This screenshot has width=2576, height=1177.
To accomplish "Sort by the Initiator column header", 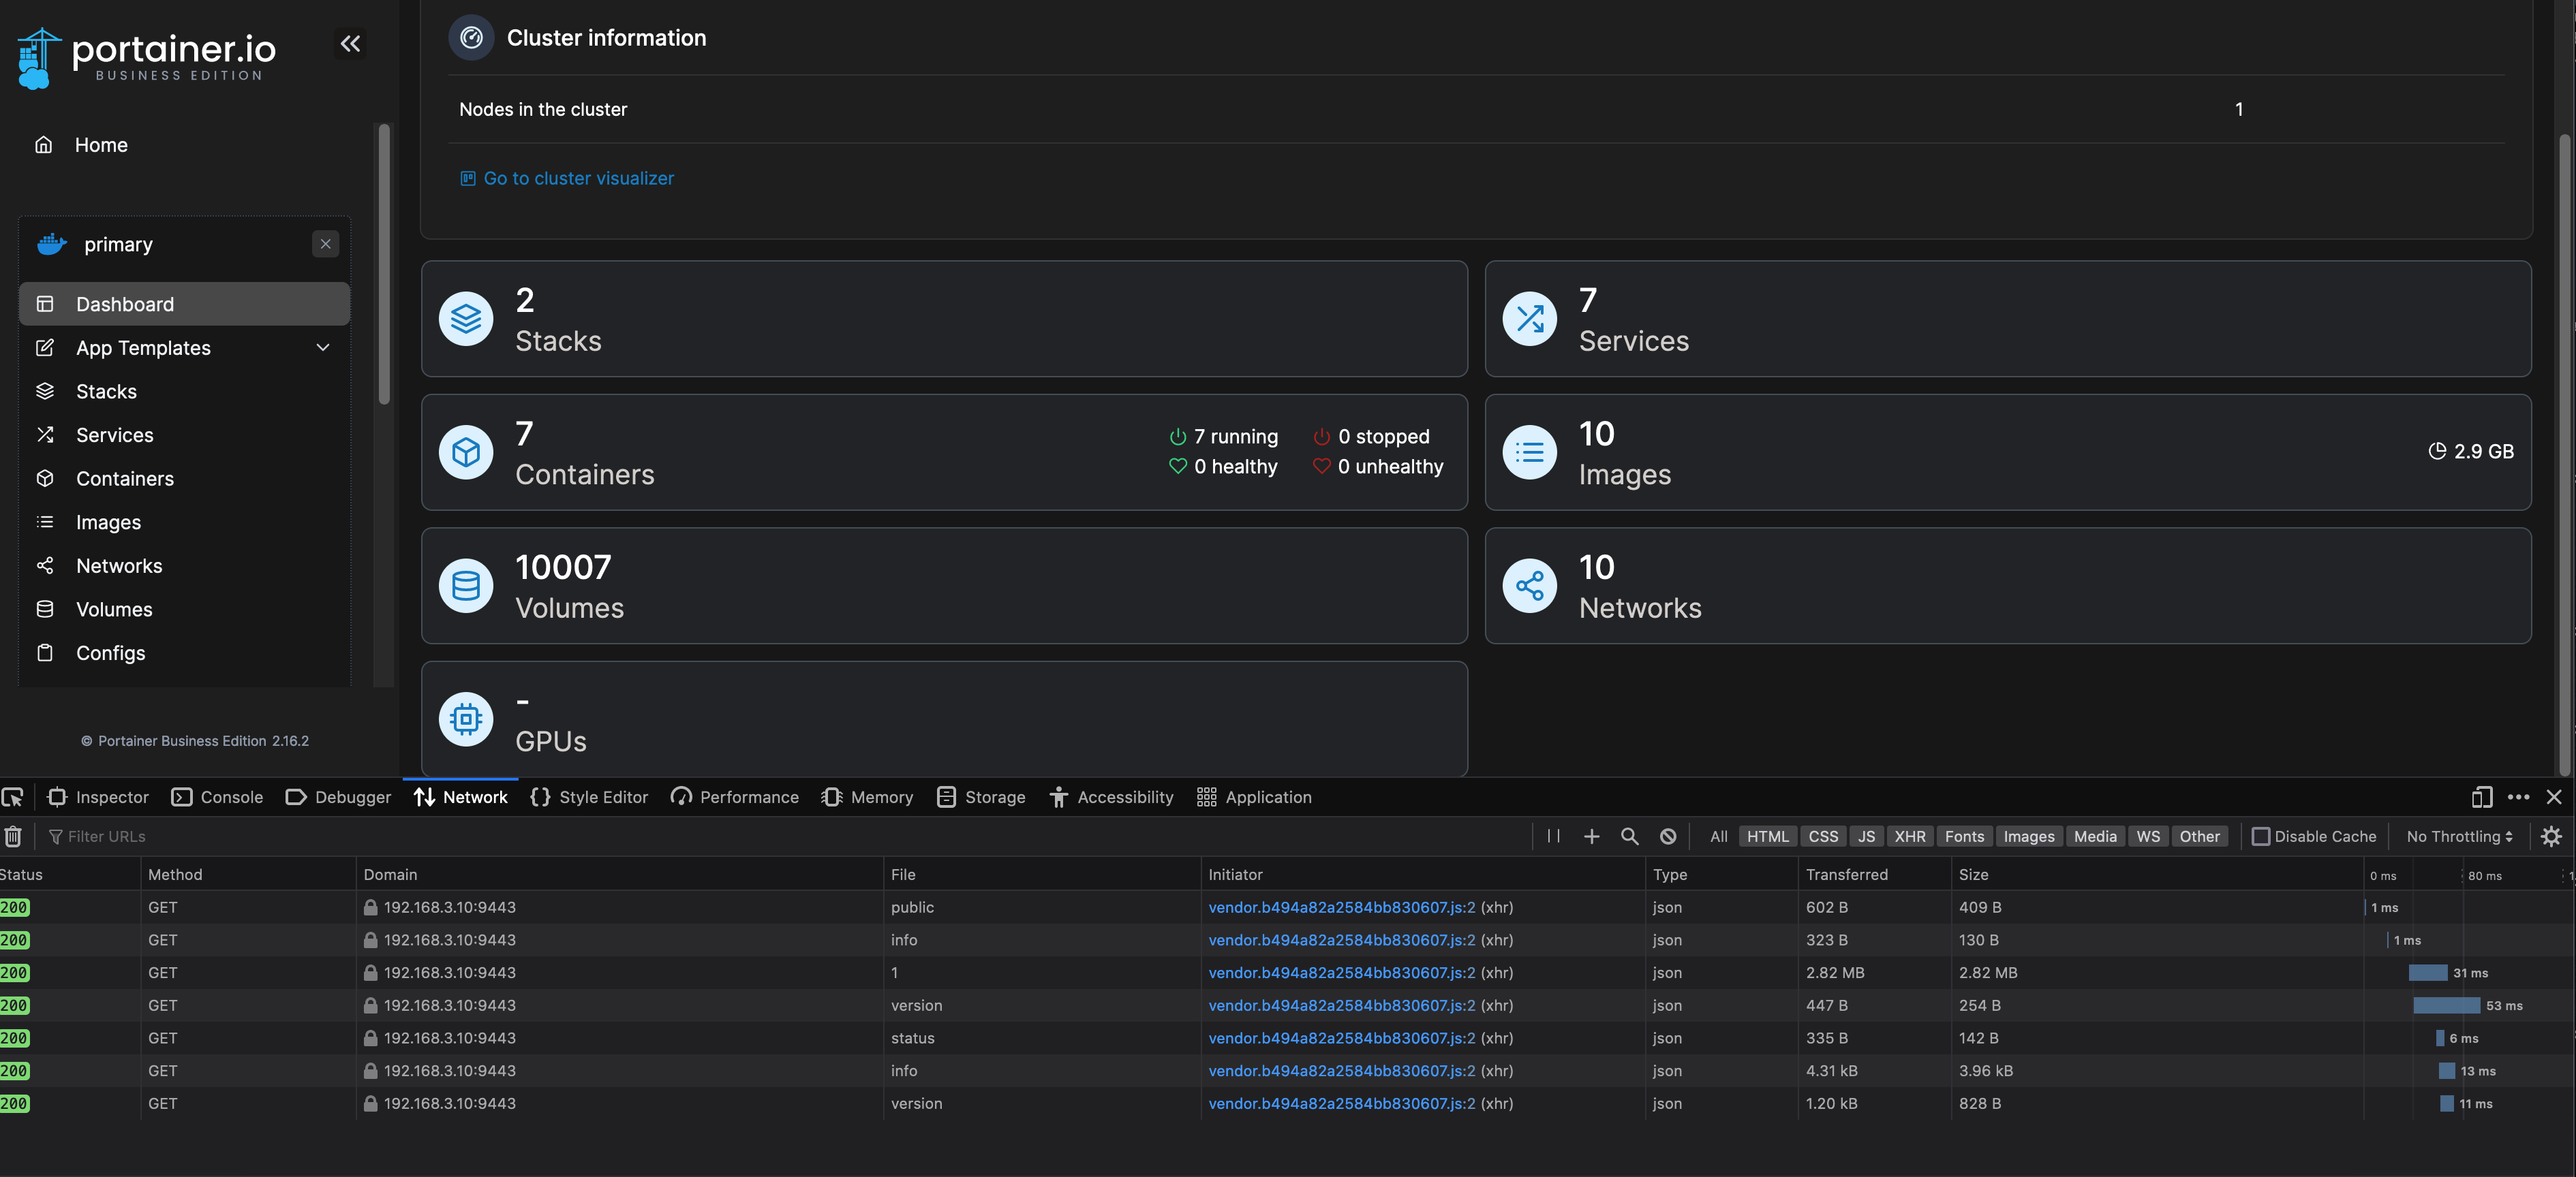I will pyautogui.click(x=1422, y=875).
